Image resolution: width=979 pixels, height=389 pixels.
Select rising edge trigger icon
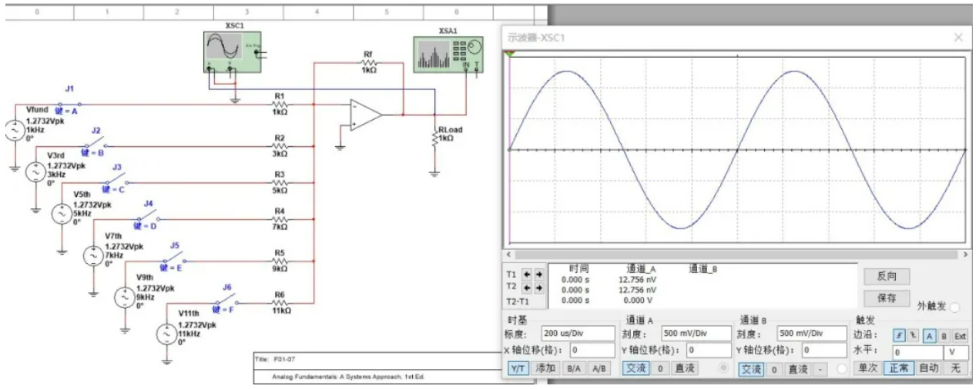tap(898, 336)
